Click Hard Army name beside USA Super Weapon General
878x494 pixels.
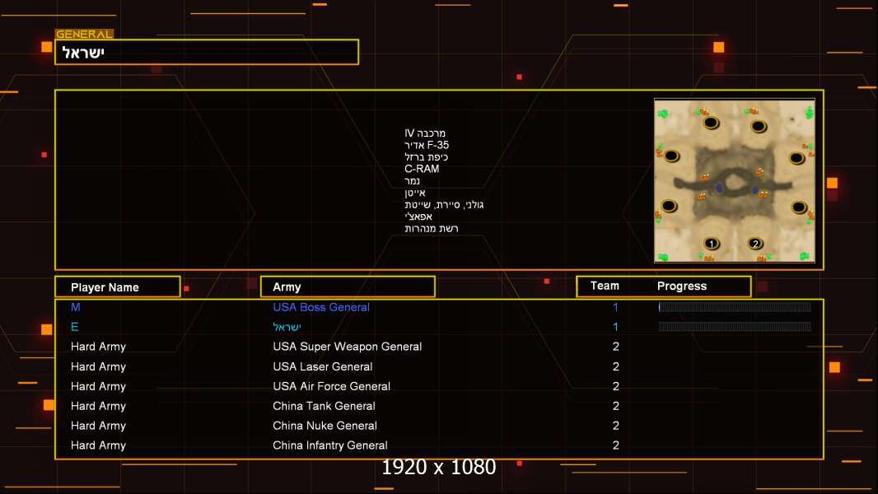(x=98, y=347)
